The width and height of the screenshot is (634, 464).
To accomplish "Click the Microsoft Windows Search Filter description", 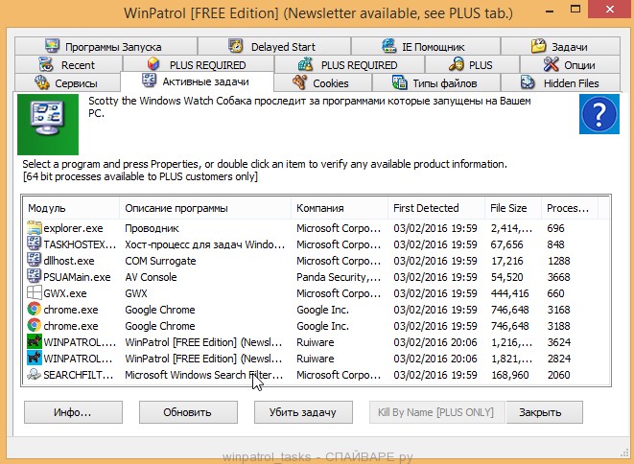I will pyautogui.click(x=203, y=375).
